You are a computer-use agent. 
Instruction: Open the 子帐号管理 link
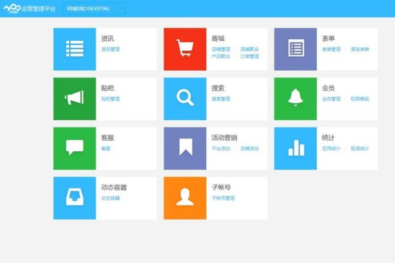(x=223, y=198)
